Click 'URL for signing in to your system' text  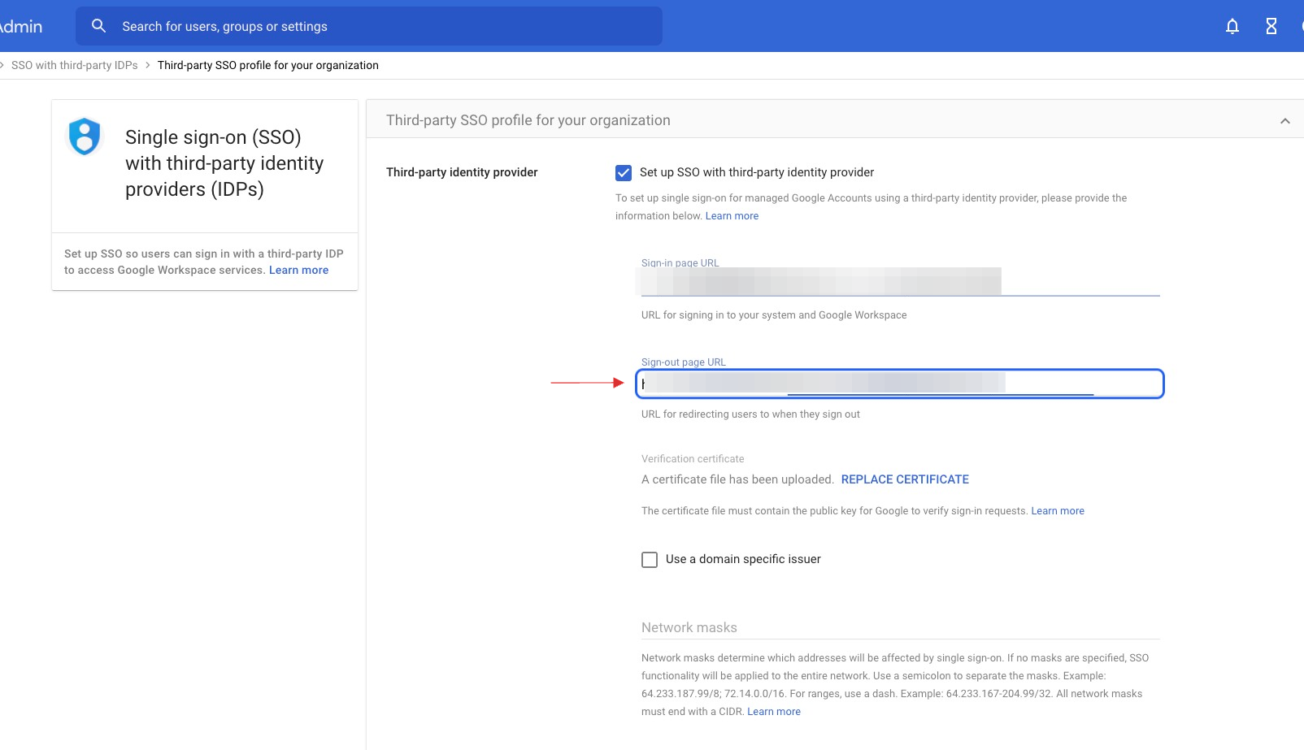pos(774,315)
